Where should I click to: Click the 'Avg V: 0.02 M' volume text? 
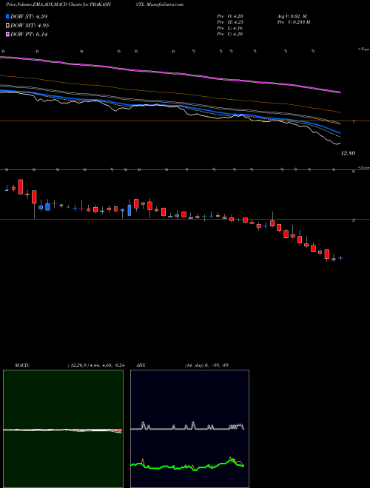pyautogui.click(x=292, y=16)
